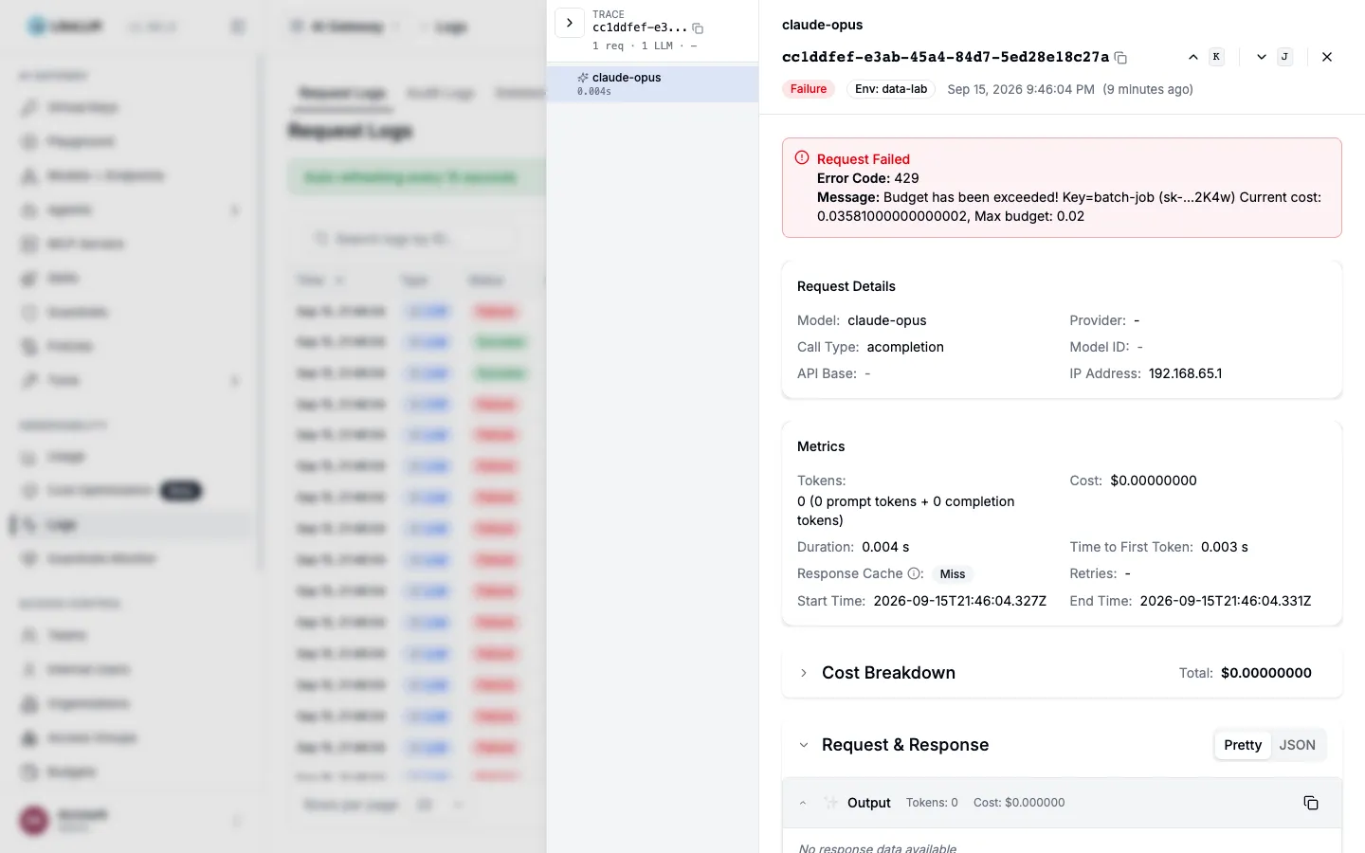Click the Error Code 429 text
1365x853 pixels.
point(868,178)
